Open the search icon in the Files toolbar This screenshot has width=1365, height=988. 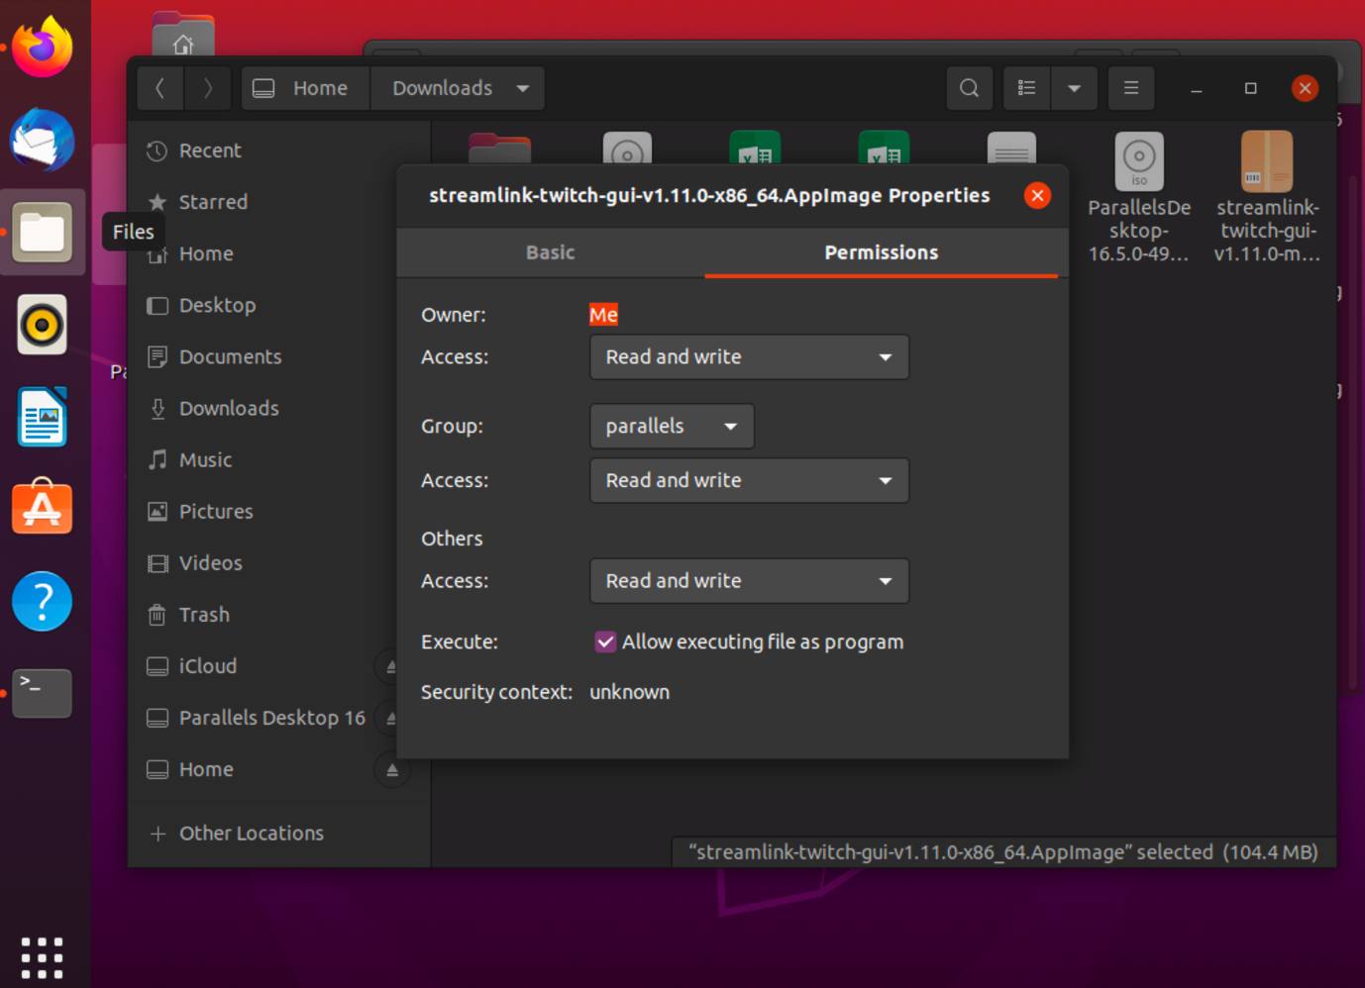[969, 88]
